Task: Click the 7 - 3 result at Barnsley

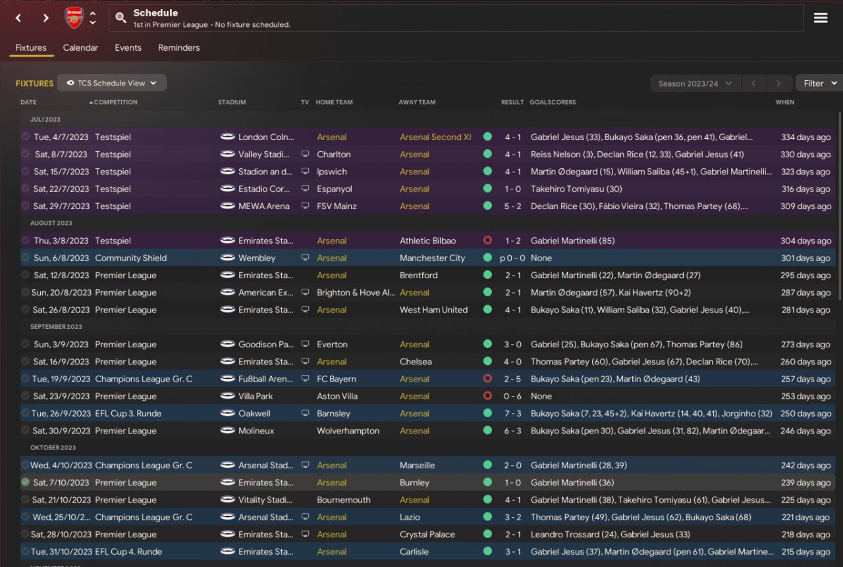Action: coord(512,413)
